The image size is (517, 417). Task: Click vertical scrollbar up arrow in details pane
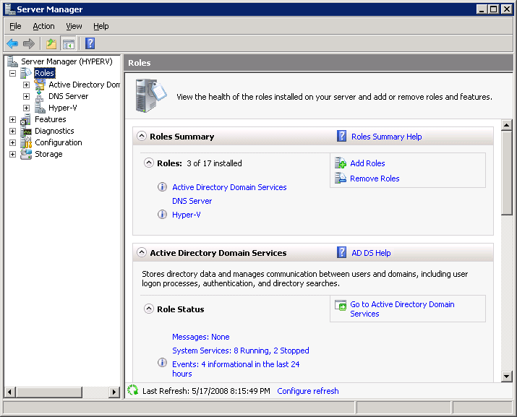(506, 125)
